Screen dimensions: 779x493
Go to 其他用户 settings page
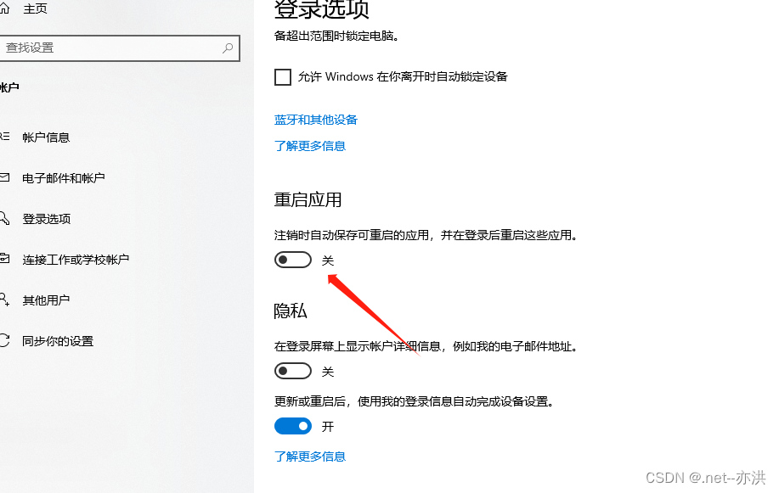click(x=46, y=300)
